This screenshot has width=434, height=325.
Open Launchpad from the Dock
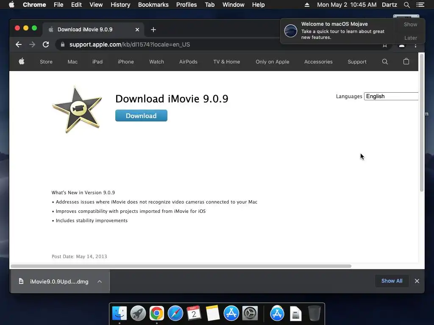click(x=138, y=314)
